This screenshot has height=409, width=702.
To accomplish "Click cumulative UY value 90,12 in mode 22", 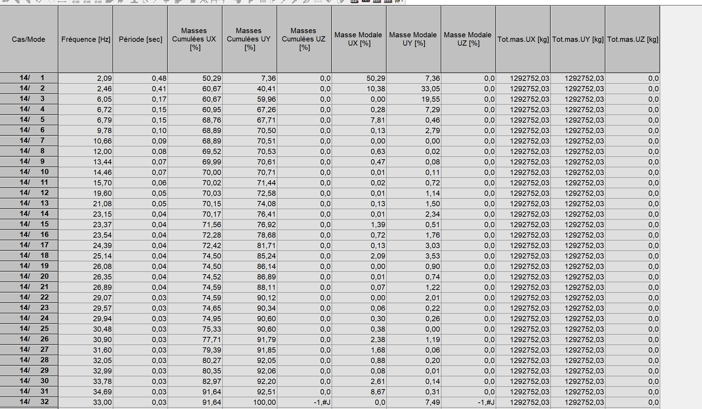I will pos(250,298).
